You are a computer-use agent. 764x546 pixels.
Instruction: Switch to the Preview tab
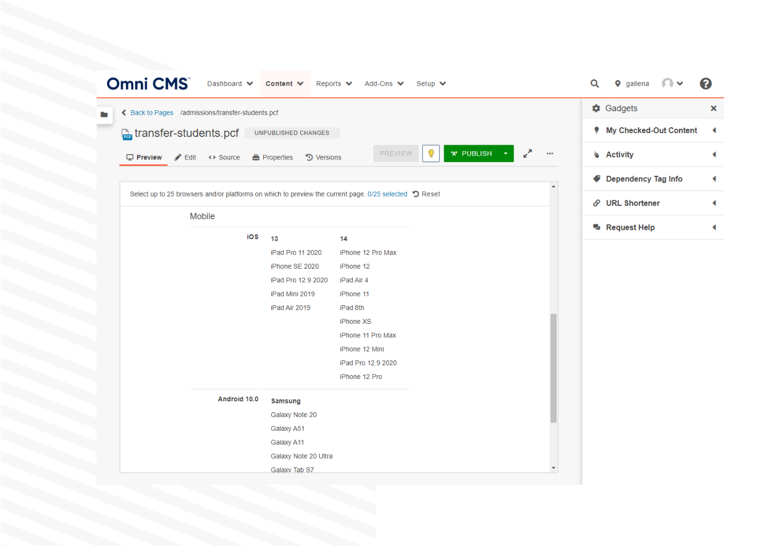pyautogui.click(x=144, y=157)
